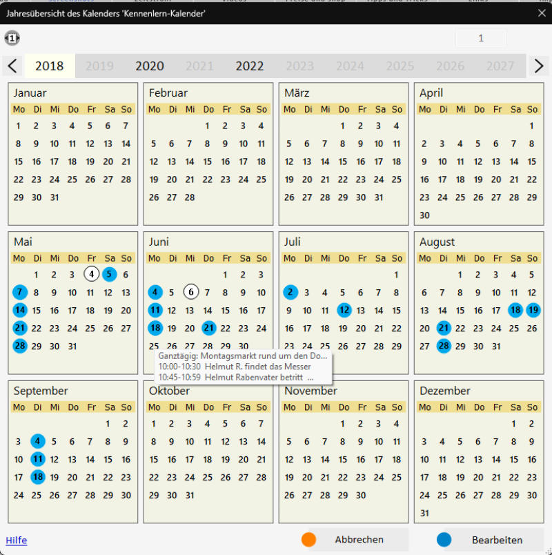552x555 pixels.
Task: Open the Hilfe link
Action: [x=16, y=540]
